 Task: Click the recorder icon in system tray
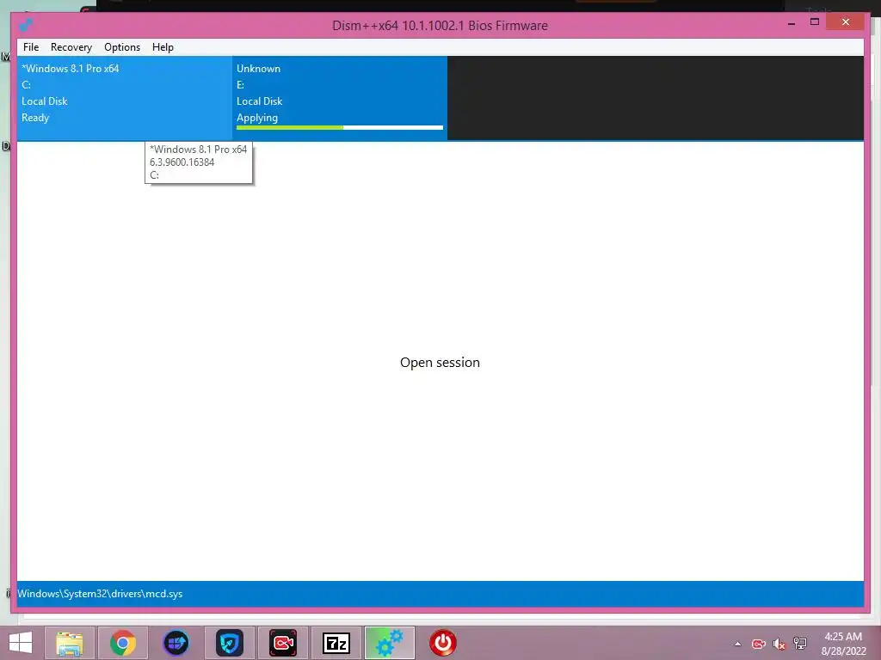[759, 644]
